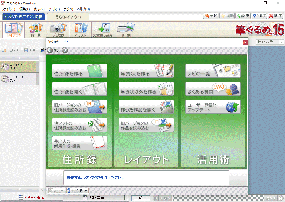Open the デジカメ photo tool
The height and width of the screenshot is (202, 285).
pos(58,30)
